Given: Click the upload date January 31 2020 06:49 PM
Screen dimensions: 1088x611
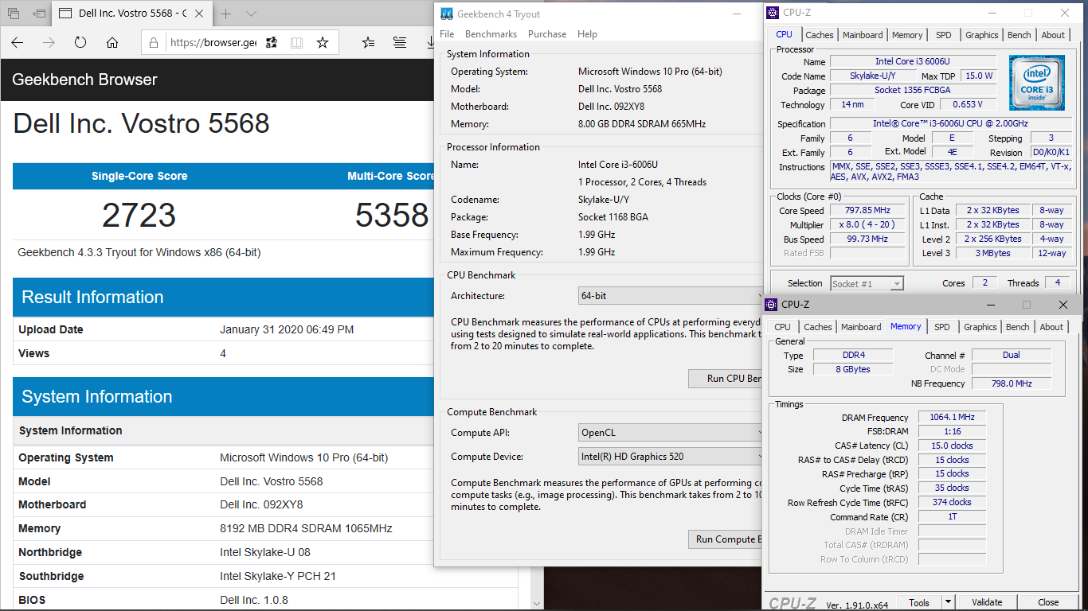Looking at the screenshot, I should 287,329.
